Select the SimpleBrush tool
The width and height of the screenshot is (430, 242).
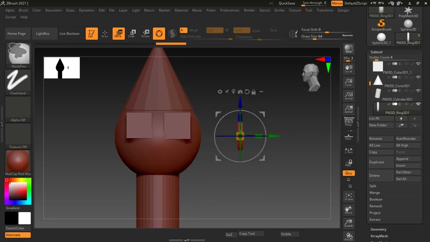click(381, 25)
